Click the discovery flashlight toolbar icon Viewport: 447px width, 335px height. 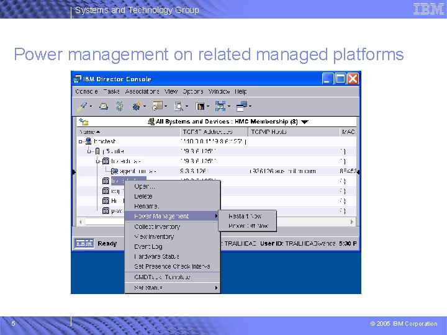tap(83, 106)
